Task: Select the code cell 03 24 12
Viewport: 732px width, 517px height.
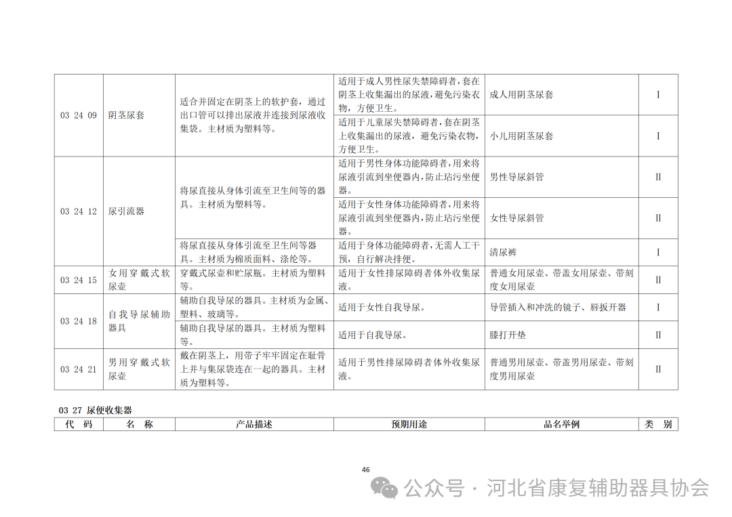Action: point(78,211)
